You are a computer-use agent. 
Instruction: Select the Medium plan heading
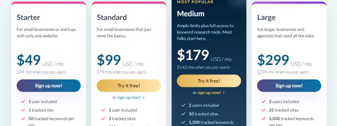pyautogui.click(x=190, y=14)
